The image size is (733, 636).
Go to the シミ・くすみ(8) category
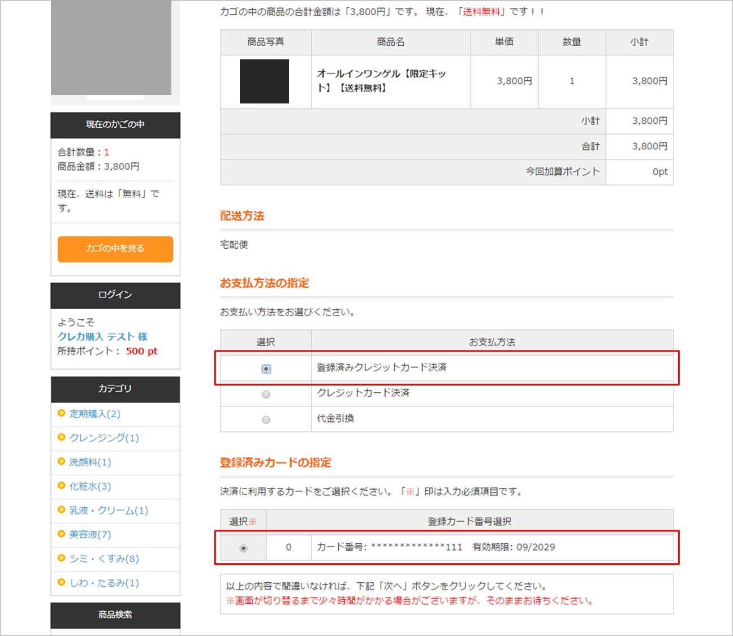[104, 559]
